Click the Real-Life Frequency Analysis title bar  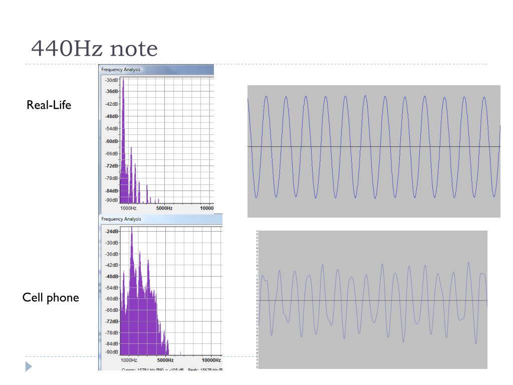(x=156, y=69)
